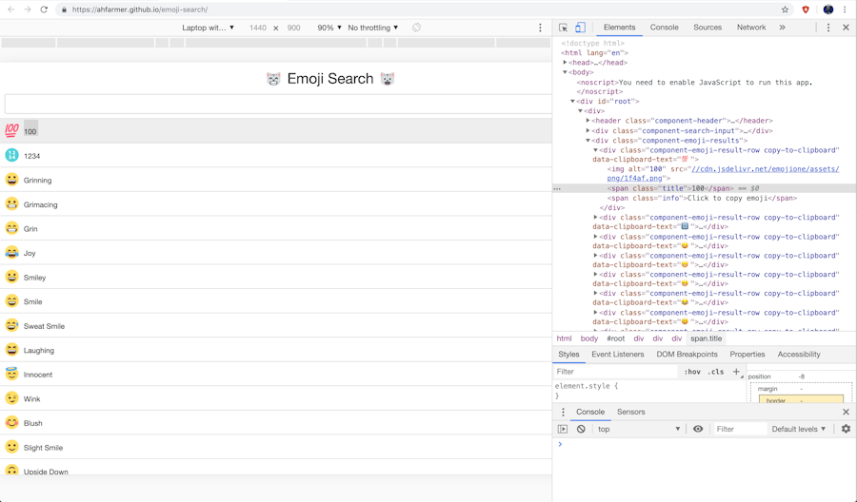The image size is (857, 502).
Task: Open console settings gear
Action: pyautogui.click(x=846, y=429)
